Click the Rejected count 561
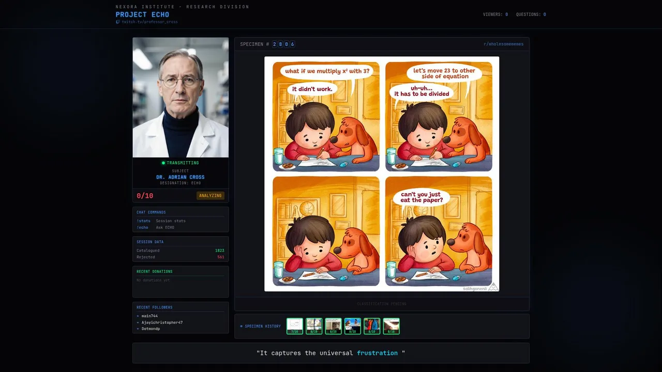662x372 pixels. pyautogui.click(x=221, y=257)
